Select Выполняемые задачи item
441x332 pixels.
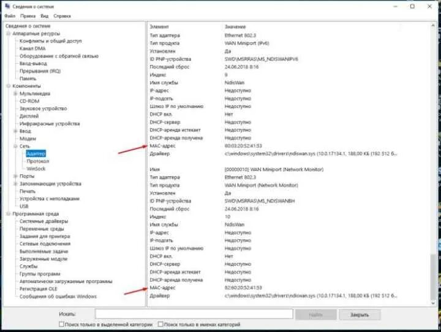point(44,252)
